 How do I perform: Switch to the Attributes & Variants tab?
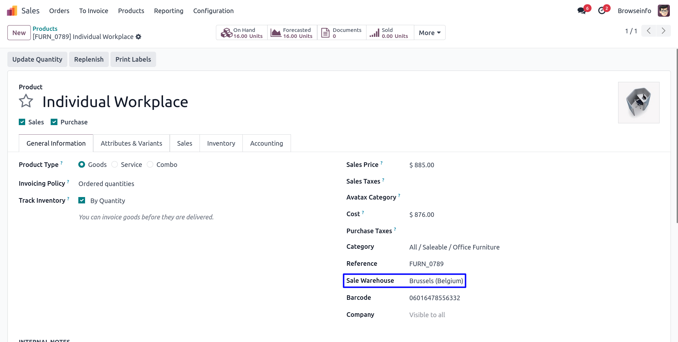click(x=131, y=143)
